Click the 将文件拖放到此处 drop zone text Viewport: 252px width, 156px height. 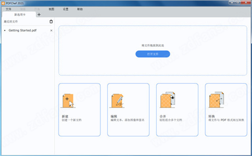153,45
